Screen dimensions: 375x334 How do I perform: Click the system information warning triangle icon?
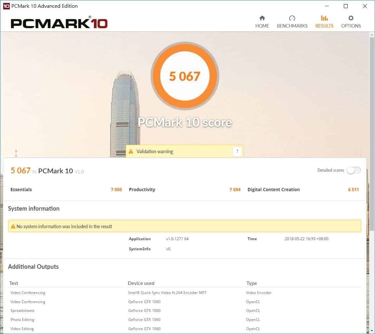[x=13, y=227]
